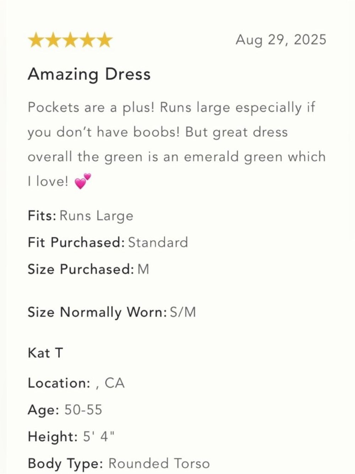Click the review text mentioning pockets
355x474 pixels.
177,144
